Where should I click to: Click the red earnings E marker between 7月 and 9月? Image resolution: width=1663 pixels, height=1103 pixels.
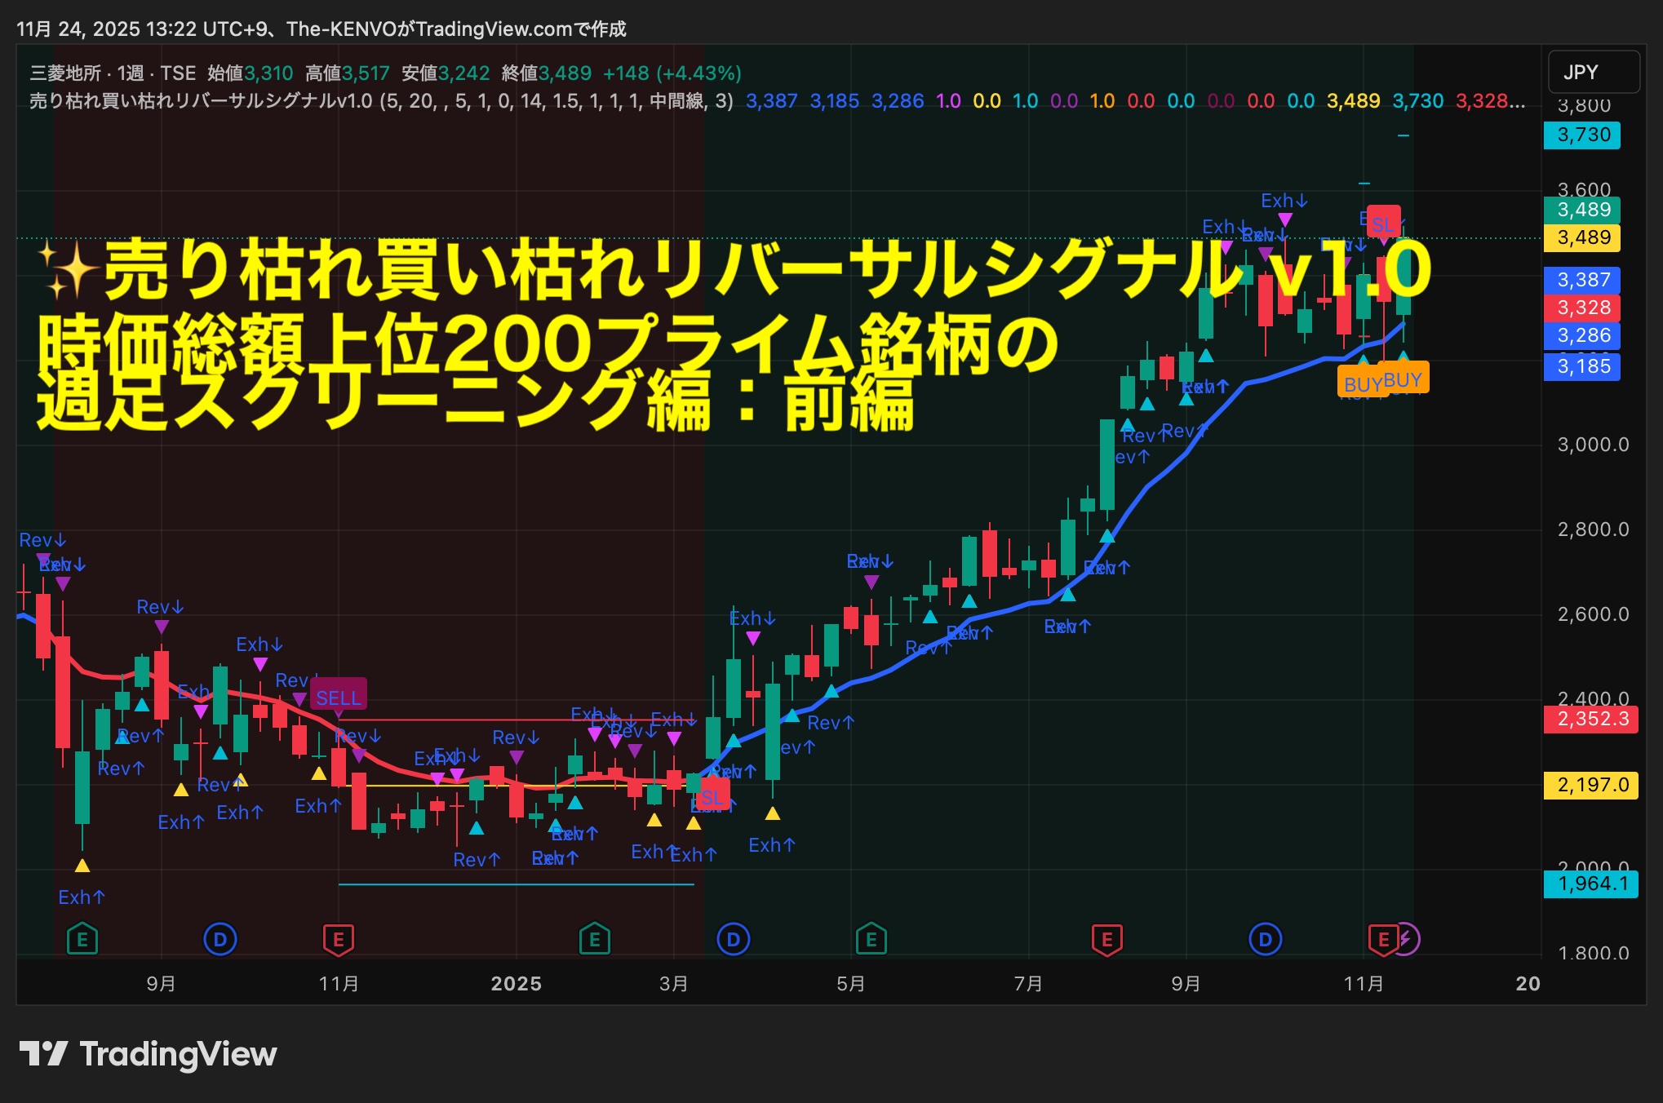(x=1106, y=939)
